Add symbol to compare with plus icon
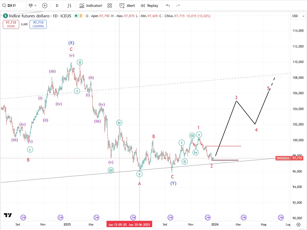 (x=45, y=6)
